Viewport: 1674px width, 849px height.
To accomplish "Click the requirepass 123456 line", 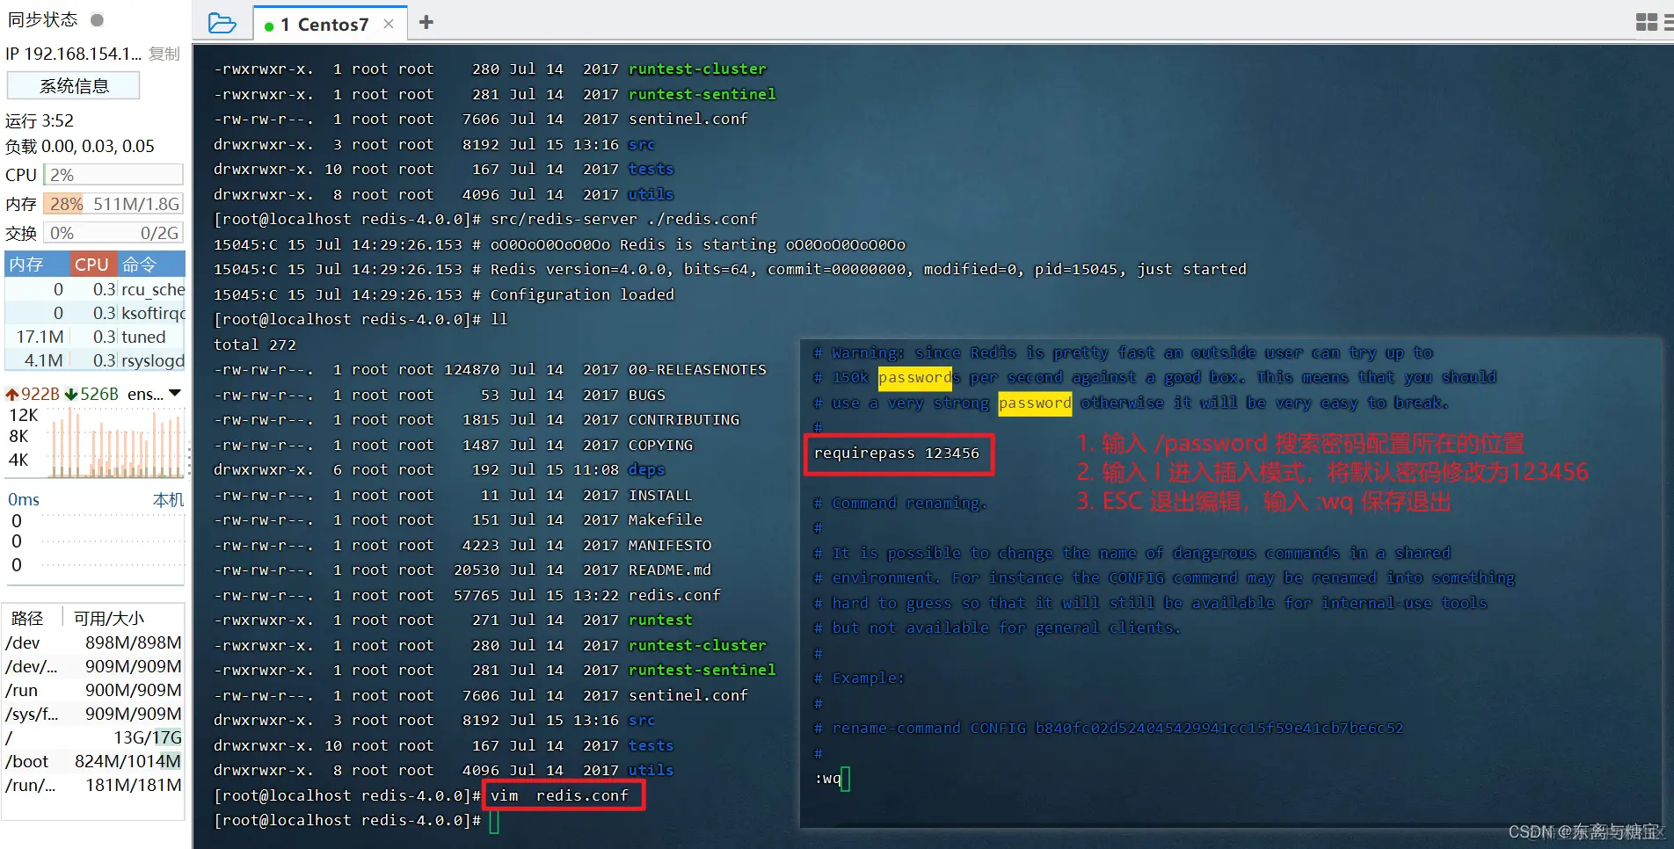I will click(897, 454).
